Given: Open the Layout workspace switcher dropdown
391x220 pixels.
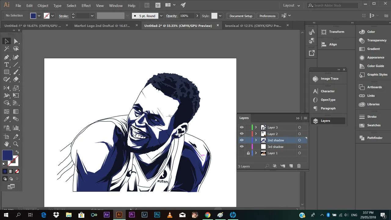Looking at the screenshot, I should coord(291,5).
